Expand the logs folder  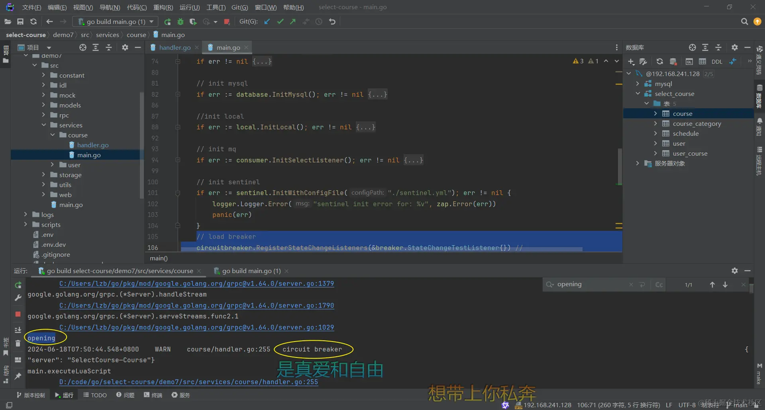coord(26,215)
